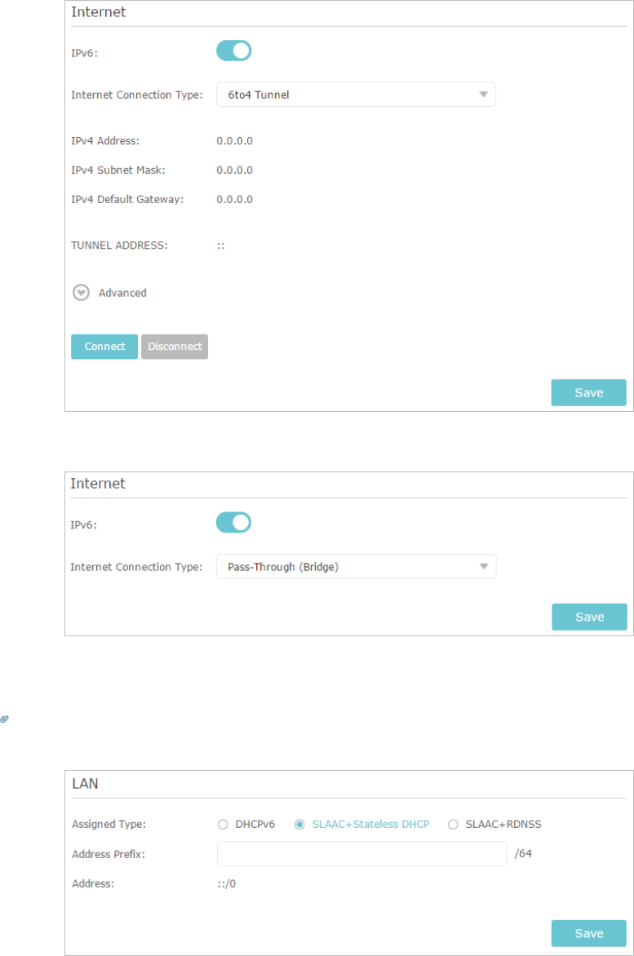Select the SLAAC+Stateless DHCP radio button
This screenshot has width=634, height=956.
(x=299, y=825)
